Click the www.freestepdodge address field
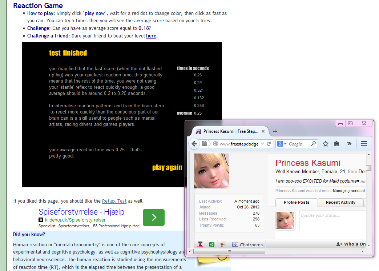 point(239,144)
